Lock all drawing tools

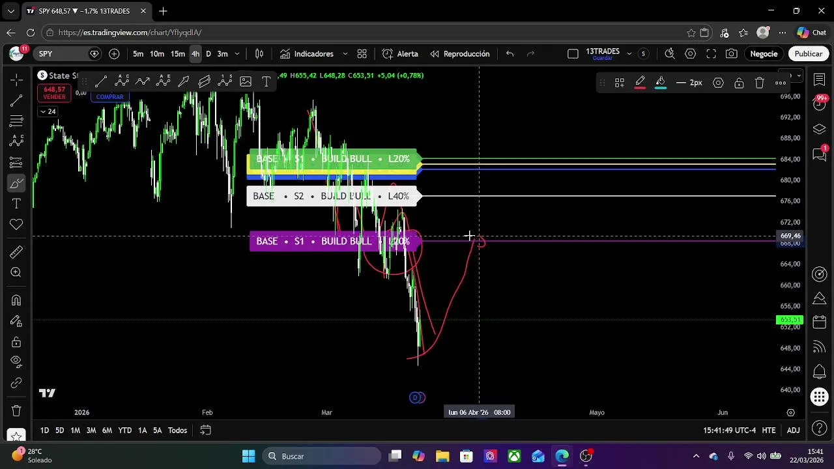point(16,342)
